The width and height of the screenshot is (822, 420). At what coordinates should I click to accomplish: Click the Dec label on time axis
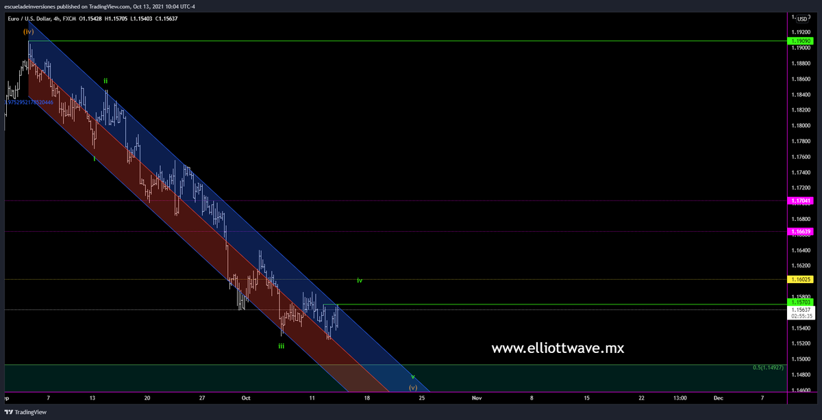click(x=718, y=397)
